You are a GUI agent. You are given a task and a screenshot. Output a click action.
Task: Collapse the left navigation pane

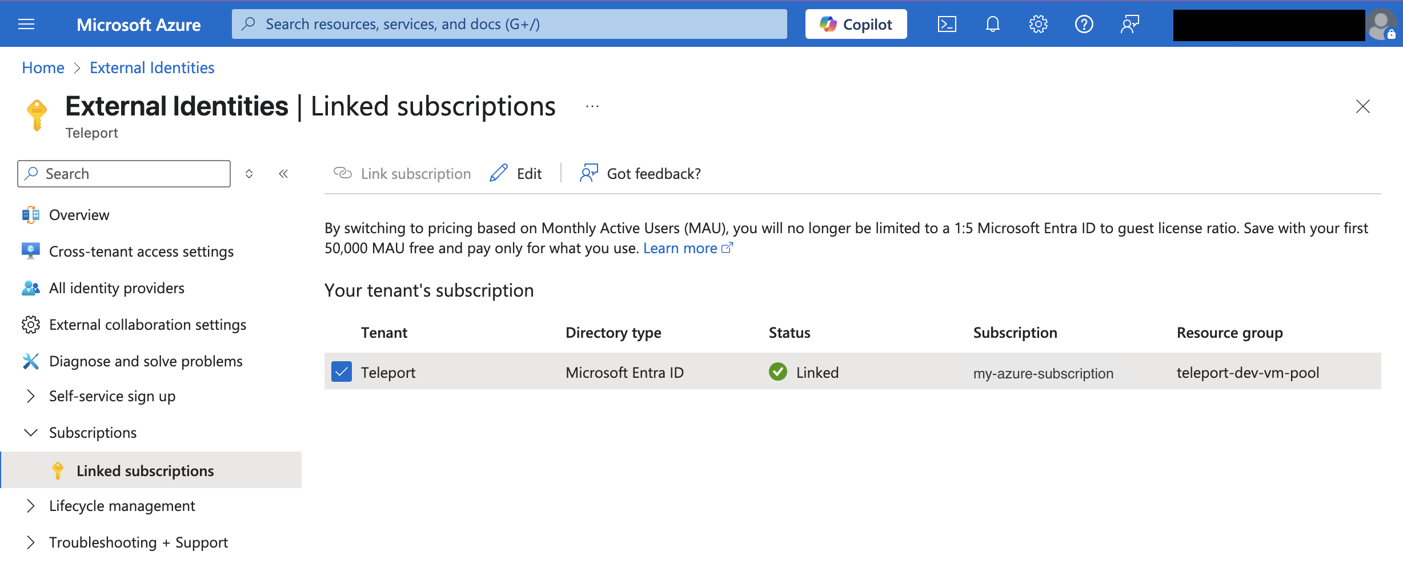283,173
